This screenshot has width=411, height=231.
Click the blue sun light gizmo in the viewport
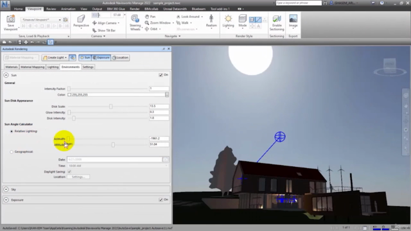tap(280, 137)
